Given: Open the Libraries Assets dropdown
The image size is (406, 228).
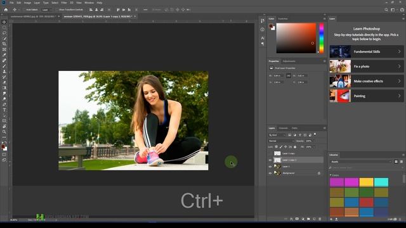Looking at the screenshot, I should (x=361, y=161).
